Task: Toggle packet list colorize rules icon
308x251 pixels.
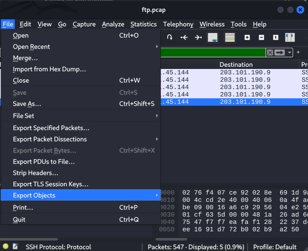Action: [x=230, y=37]
